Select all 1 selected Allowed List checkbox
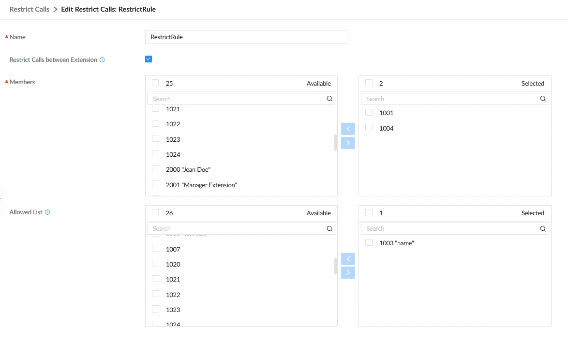The image size is (568, 343). tap(369, 213)
